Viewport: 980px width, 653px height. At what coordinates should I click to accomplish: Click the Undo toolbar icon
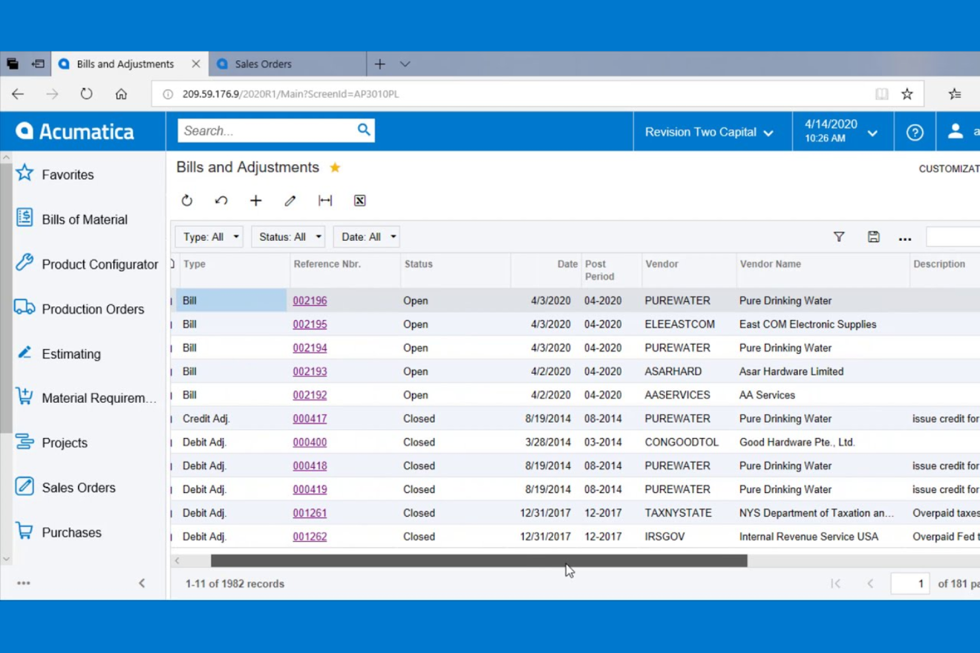(x=221, y=200)
